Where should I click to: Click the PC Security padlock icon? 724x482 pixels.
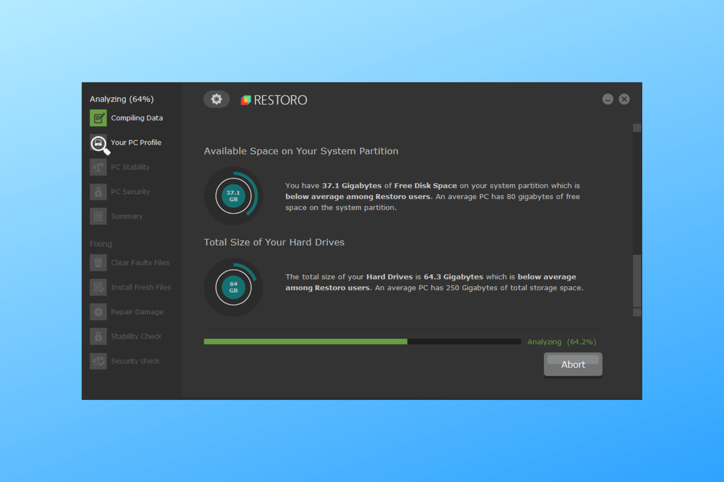(x=98, y=192)
